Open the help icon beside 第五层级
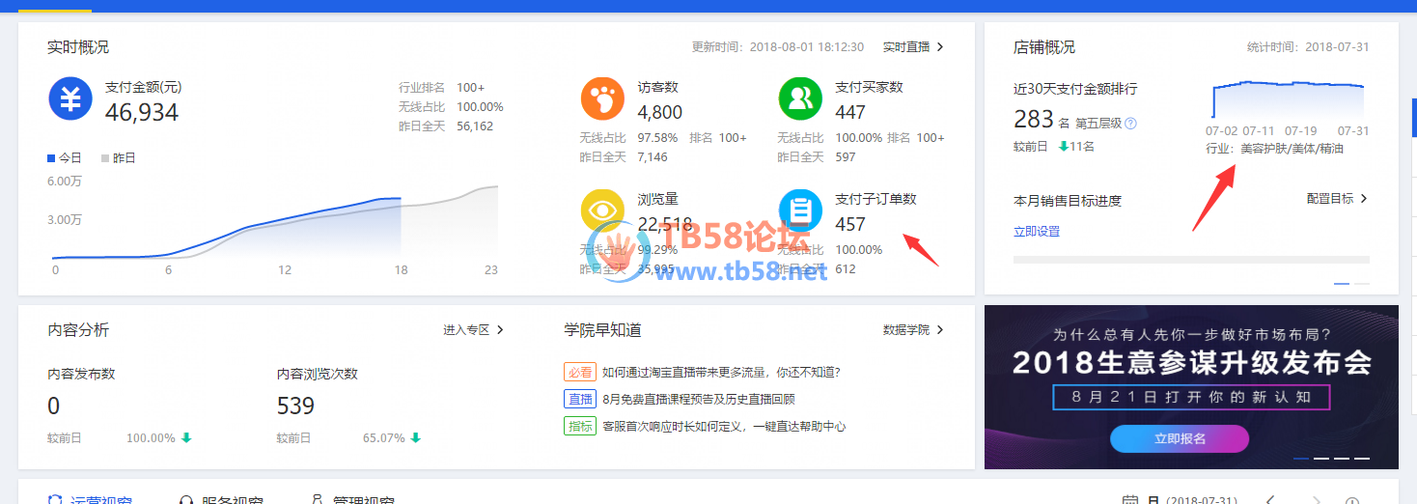Image resolution: width=1417 pixels, height=504 pixels. coord(1131,124)
